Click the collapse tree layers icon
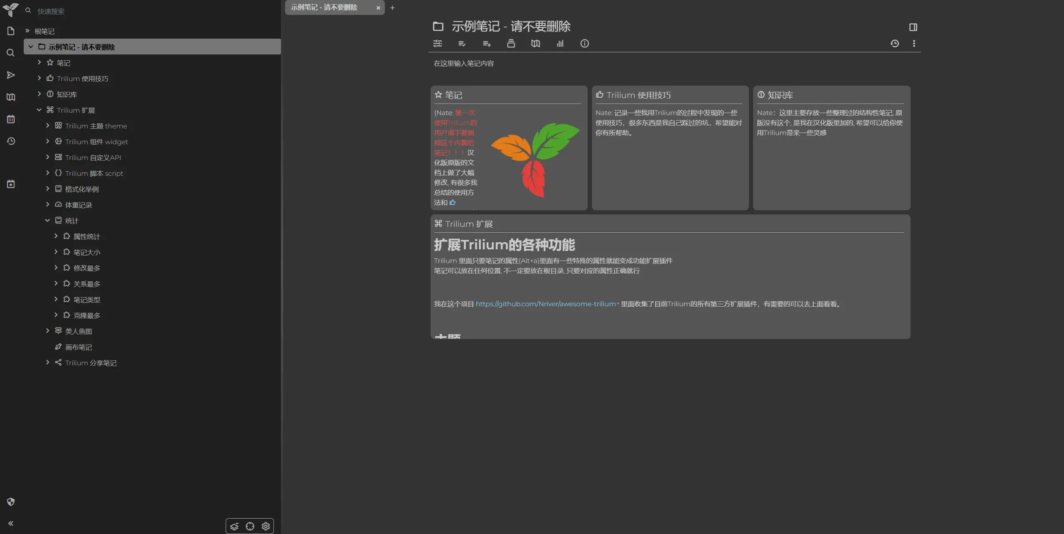The width and height of the screenshot is (1064, 534). (x=234, y=526)
